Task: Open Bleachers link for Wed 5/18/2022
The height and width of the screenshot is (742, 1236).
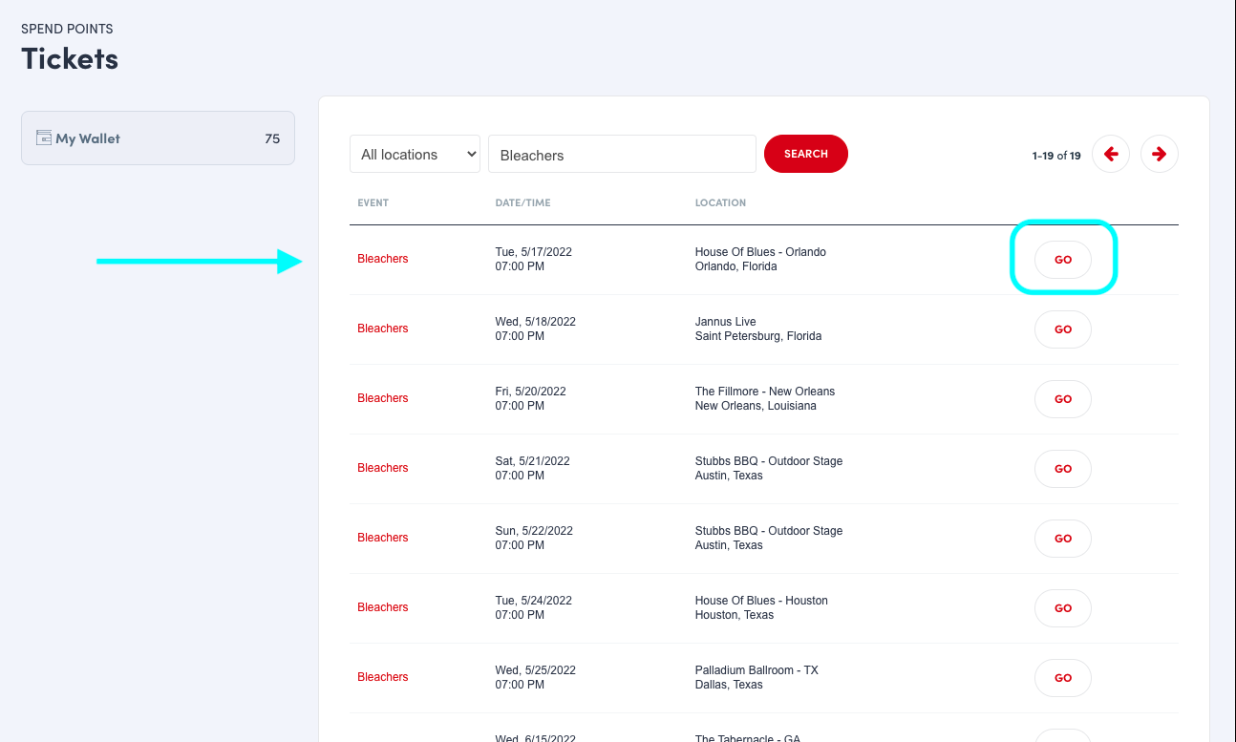Action: click(382, 329)
